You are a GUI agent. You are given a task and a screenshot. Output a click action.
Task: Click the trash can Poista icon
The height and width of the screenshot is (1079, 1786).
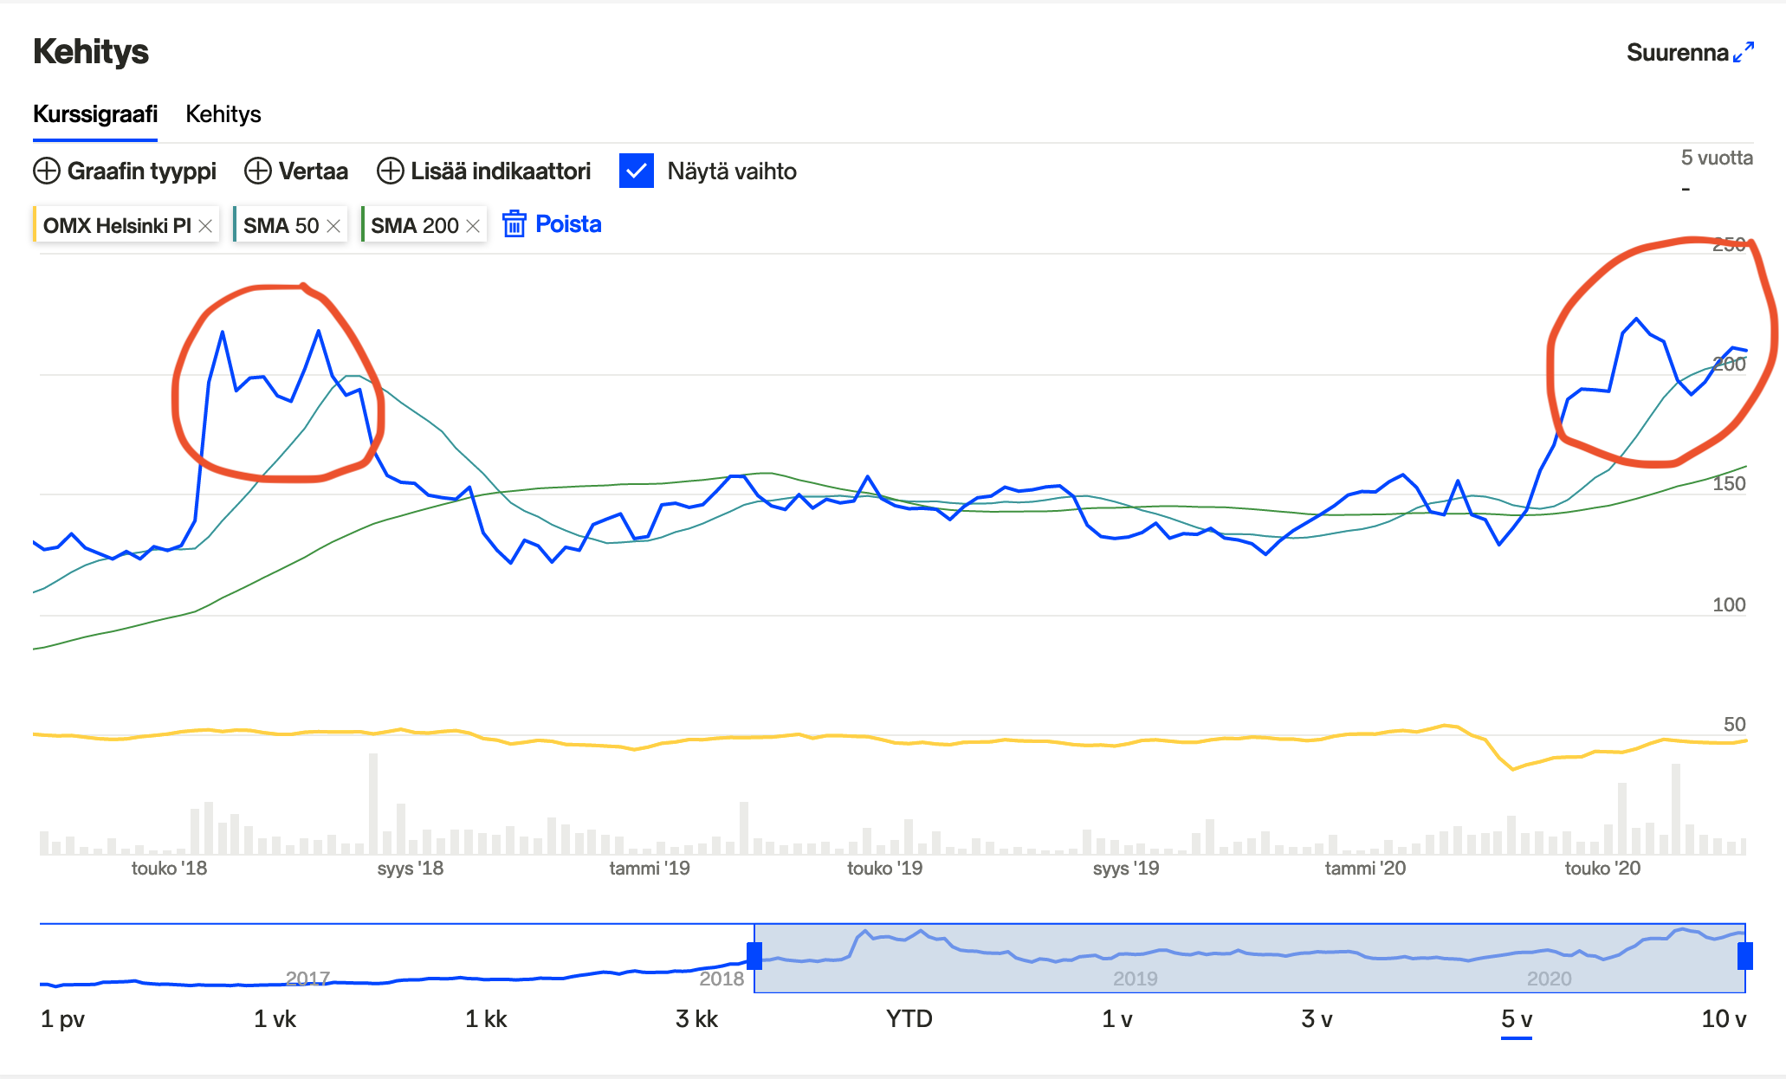[x=514, y=224]
